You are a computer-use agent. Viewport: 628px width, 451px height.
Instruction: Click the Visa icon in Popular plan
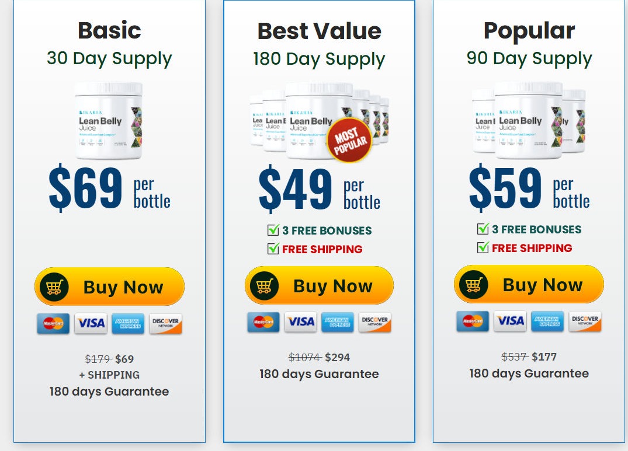click(x=510, y=321)
